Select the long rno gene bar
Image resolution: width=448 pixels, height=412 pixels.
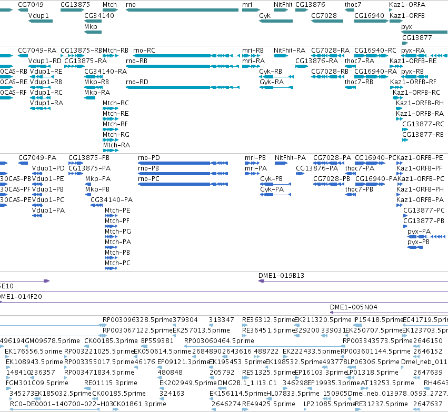[182, 10]
